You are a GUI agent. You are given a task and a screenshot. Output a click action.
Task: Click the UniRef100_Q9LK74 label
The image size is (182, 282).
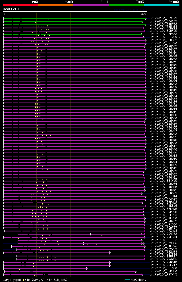coord(163,237)
